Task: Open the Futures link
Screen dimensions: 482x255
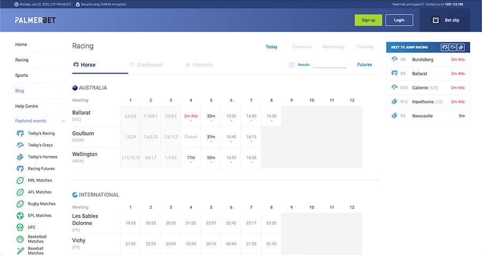Action: (x=365, y=65)
